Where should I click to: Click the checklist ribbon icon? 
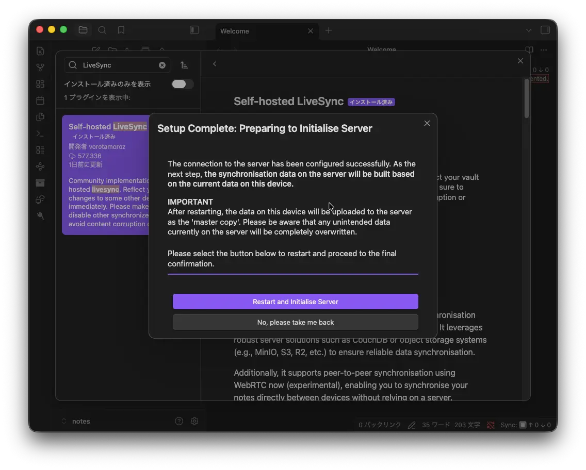click(40, 149)
